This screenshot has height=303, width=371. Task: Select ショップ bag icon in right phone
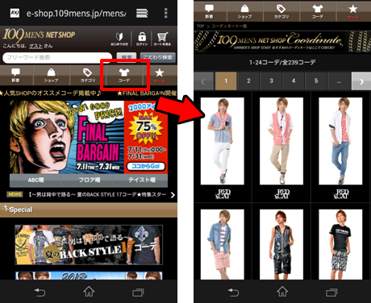tap(244, 11)
